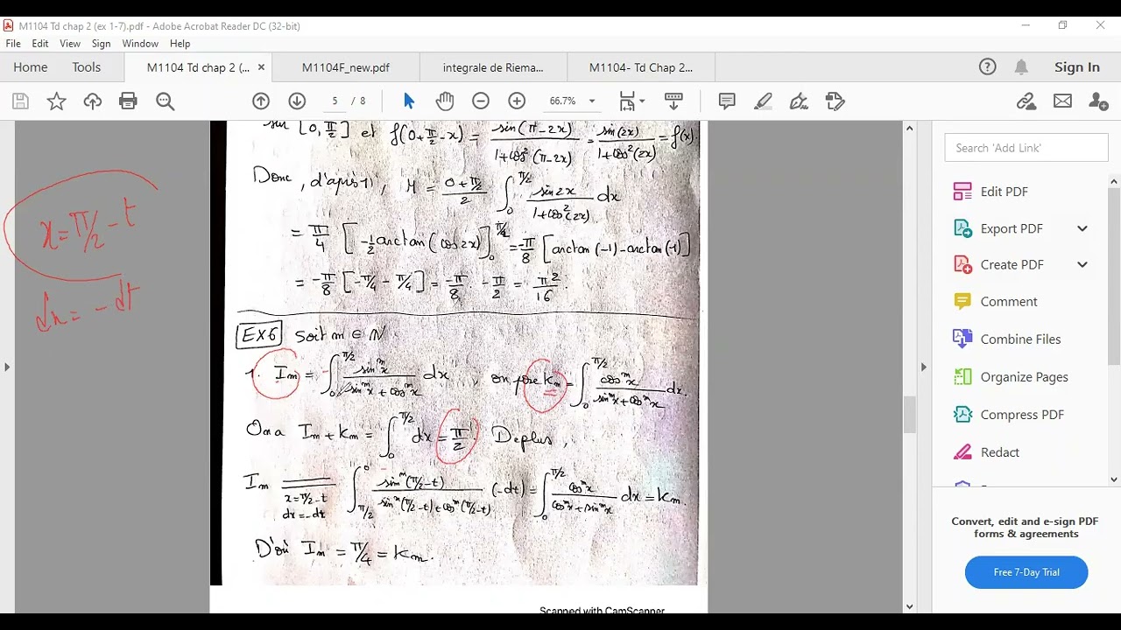Image resolution: width=1121 pixels, height=630 pixels.
Task: Zoom in with the plus icon
Action: (x=517, y=101)
